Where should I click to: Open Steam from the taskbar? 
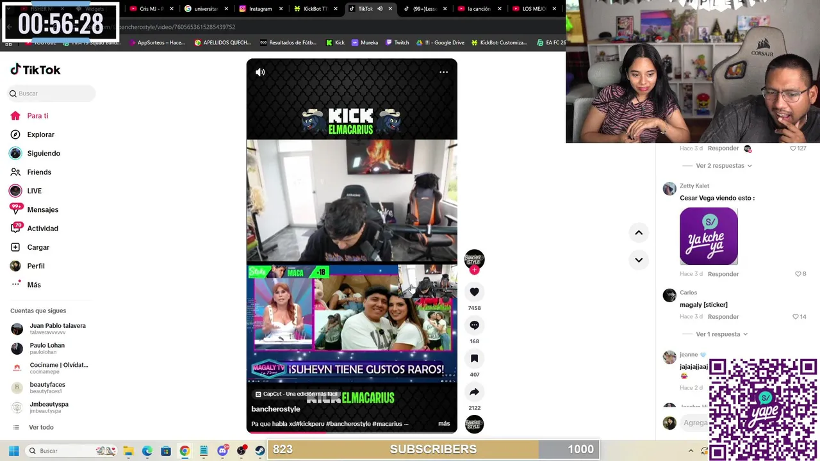click(260, 451)
